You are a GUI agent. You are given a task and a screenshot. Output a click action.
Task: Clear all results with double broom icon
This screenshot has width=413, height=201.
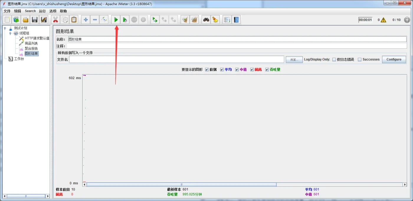click(x=194, y=20)
